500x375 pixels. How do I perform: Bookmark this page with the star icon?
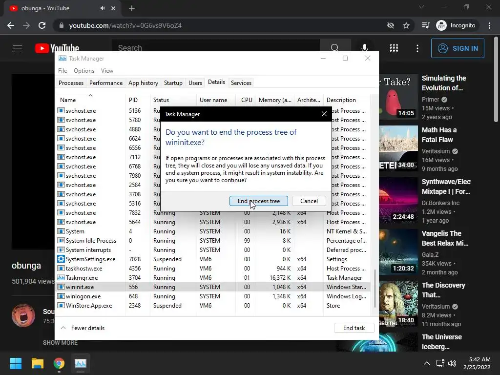tap(406, 25)
